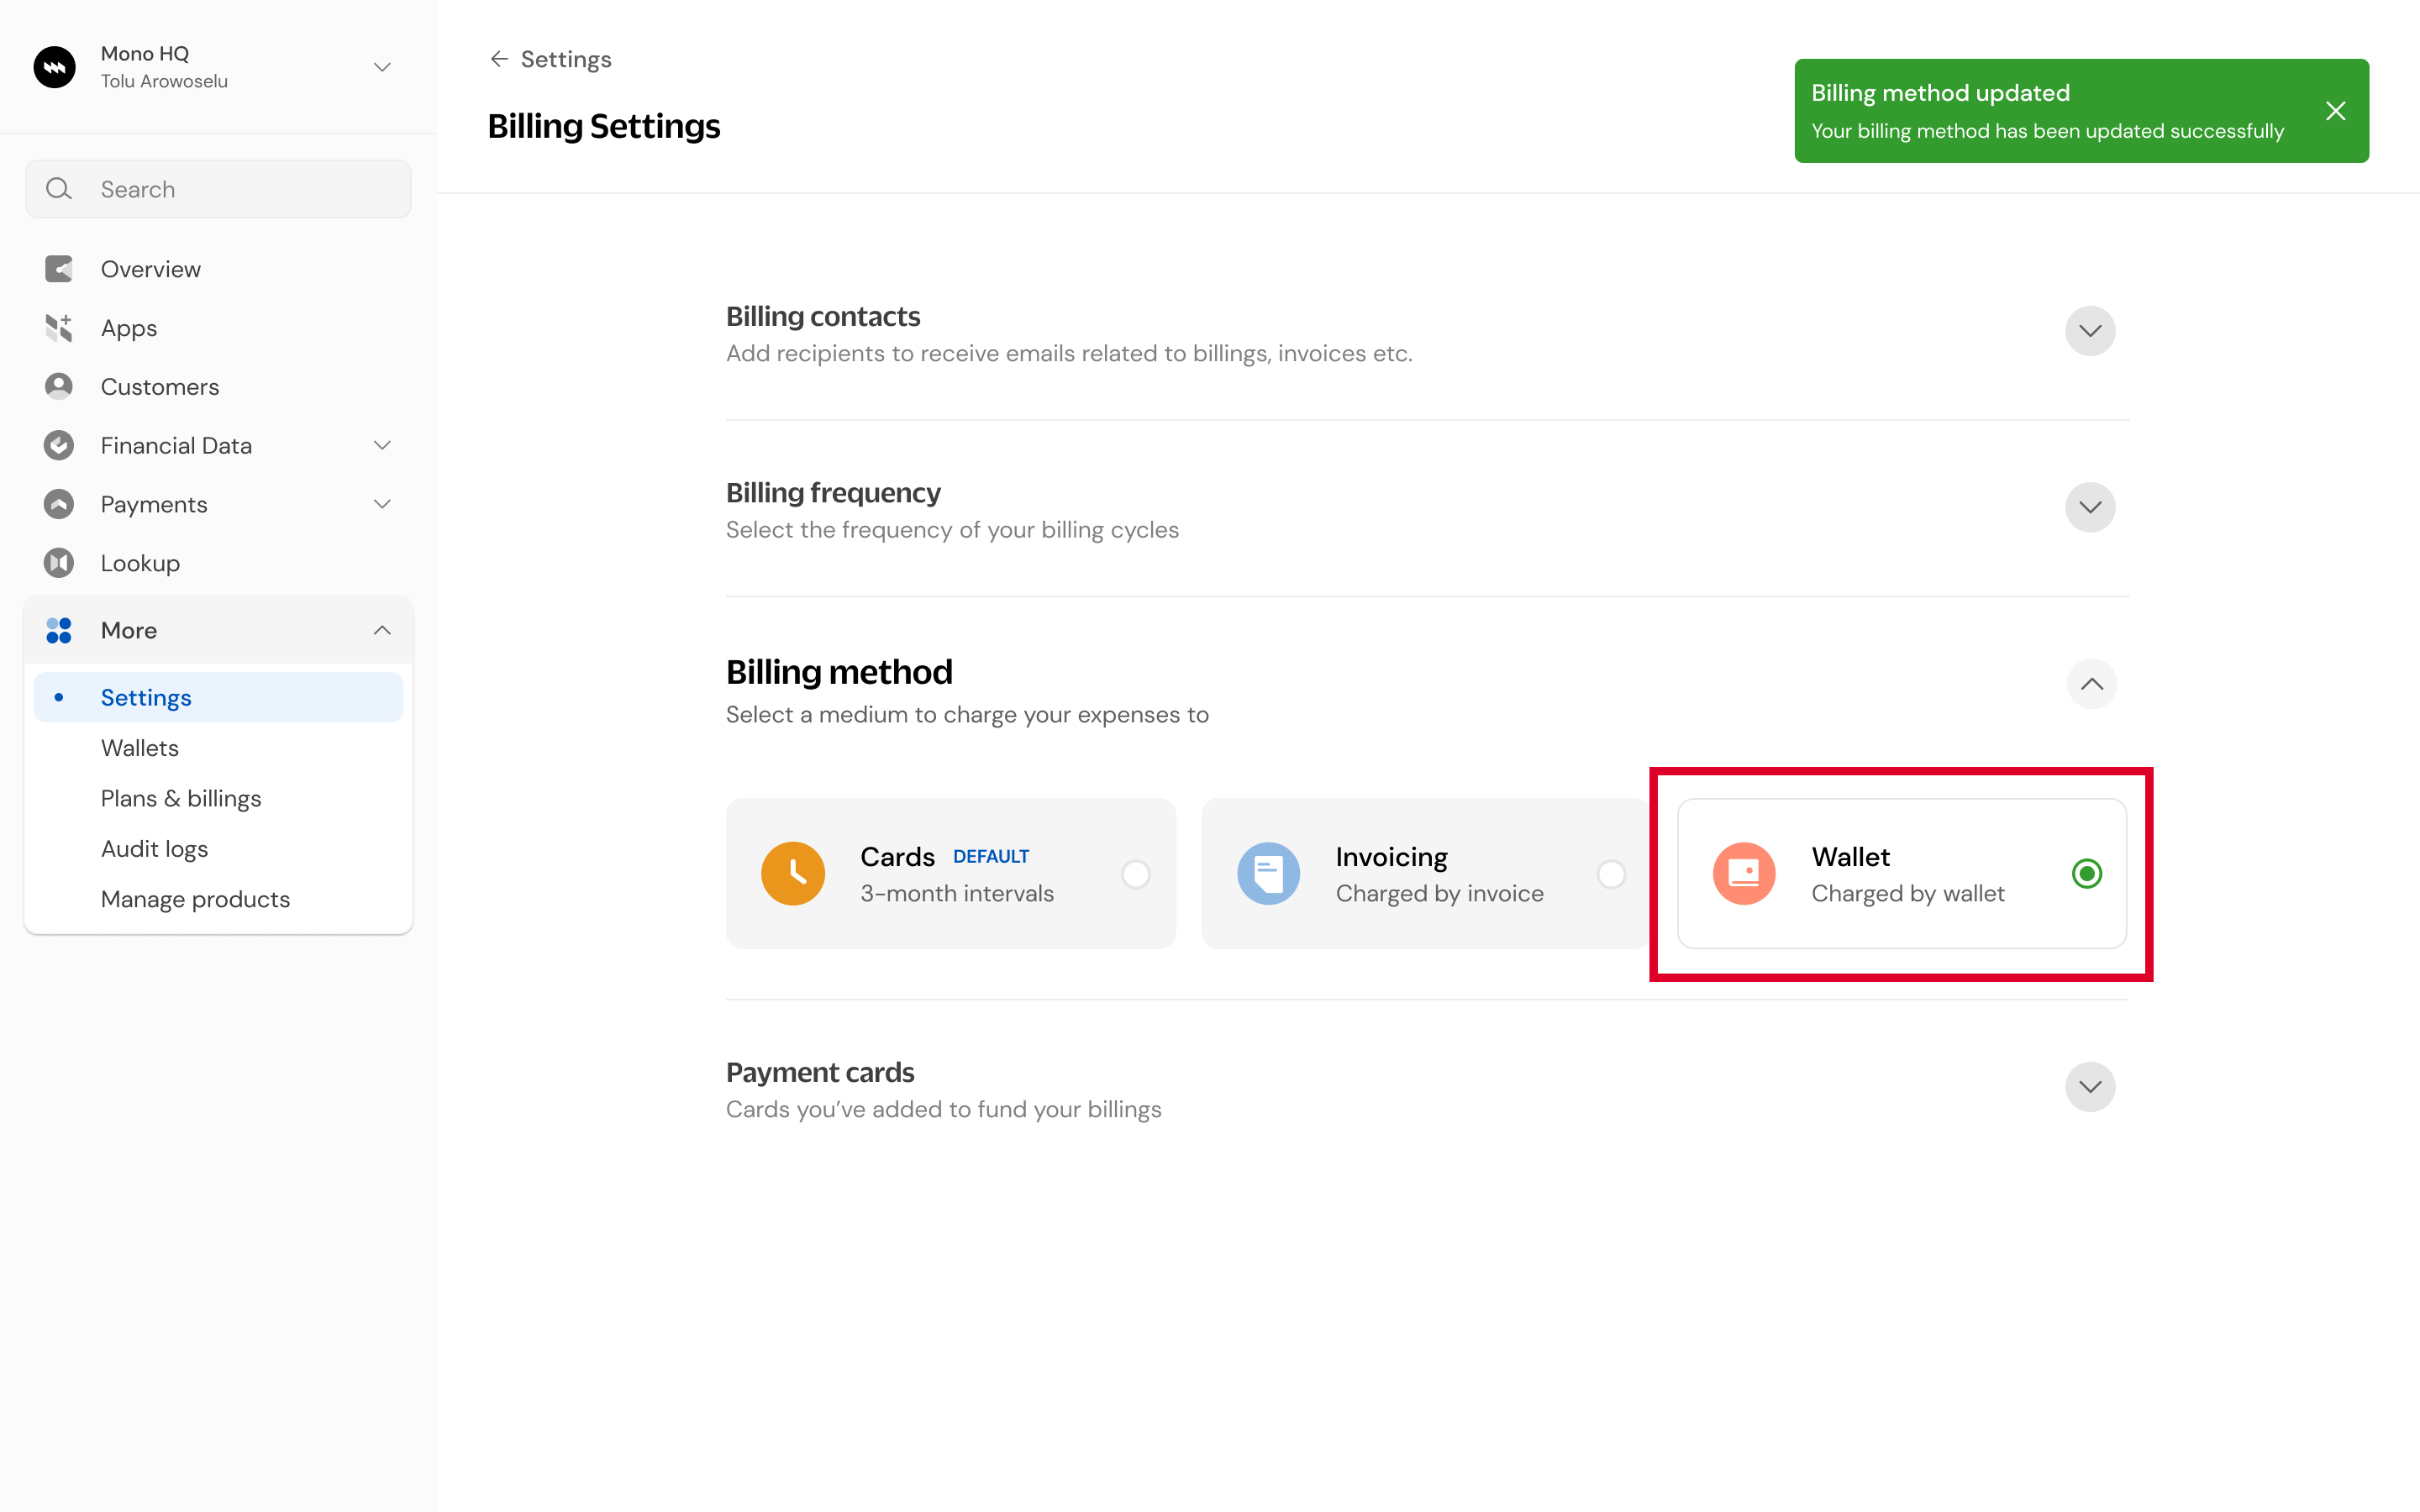Click the Overview sidebar icon
Viewport: 2420px width, 1512px height.
coord(59,269)
